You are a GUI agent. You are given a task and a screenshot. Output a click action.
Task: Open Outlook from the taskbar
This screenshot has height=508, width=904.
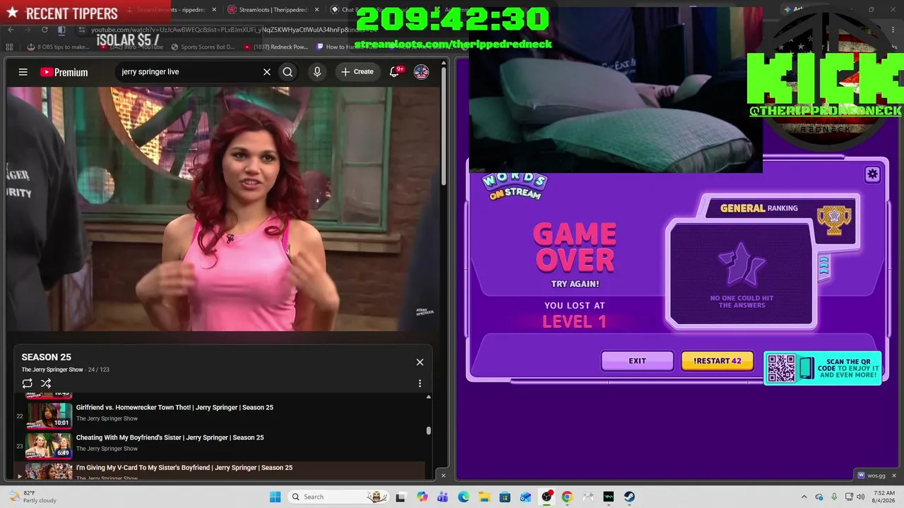(525, 497)
